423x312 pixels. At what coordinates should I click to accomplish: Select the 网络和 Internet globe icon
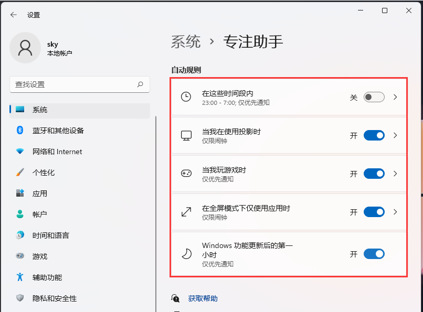pyautogui.click(x=19, y=152)
